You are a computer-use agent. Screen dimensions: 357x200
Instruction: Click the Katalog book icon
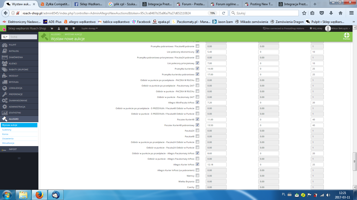4,51
